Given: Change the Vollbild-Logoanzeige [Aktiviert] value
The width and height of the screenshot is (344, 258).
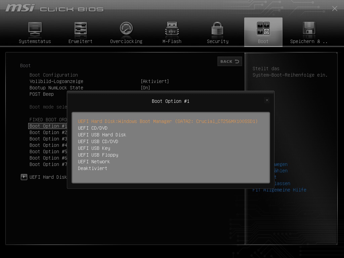Looking at the screenshot, I should pyautogui.click(x=155, y=81).
